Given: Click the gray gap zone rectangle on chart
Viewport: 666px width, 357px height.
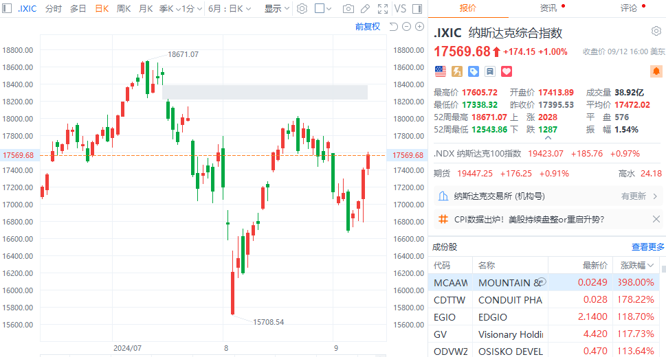Looking at the screenshot, I should point(265,92).
